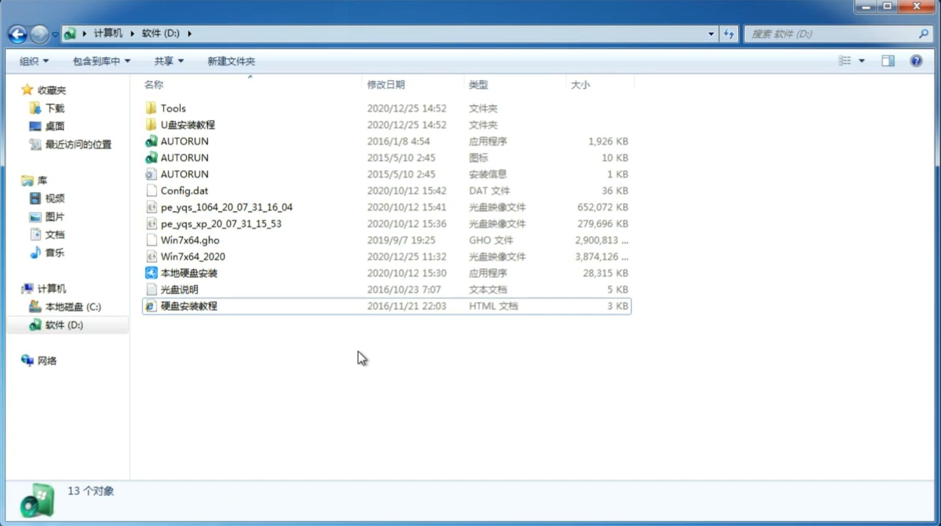Open the U盘安装教程 folder
This screenshot has width=941, height=526.
pos(188,124)
